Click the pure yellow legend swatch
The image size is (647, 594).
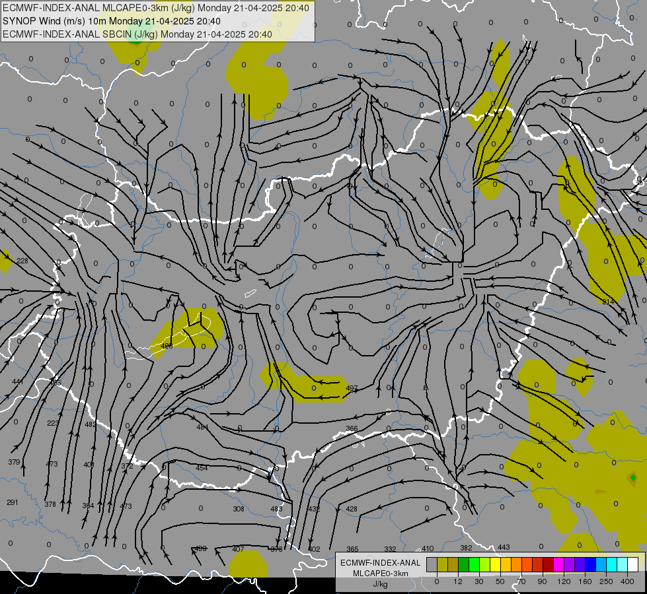496,564
